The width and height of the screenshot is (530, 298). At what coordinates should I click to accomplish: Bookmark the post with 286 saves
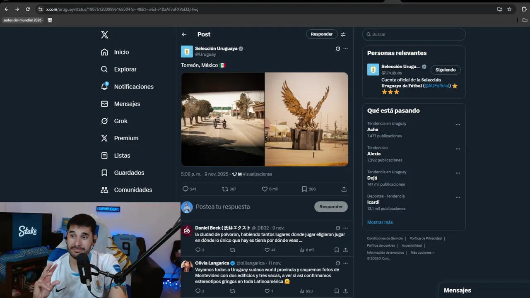click(308, 189)
